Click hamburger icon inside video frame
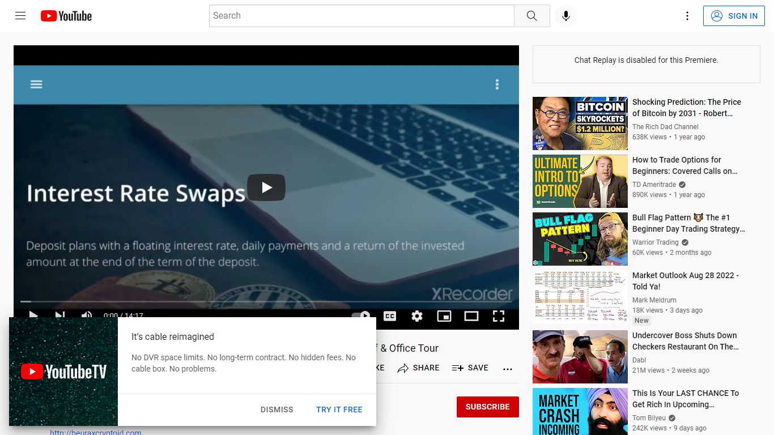The width and height of the screenshot is (774, 435). click(x=36, y=84)
